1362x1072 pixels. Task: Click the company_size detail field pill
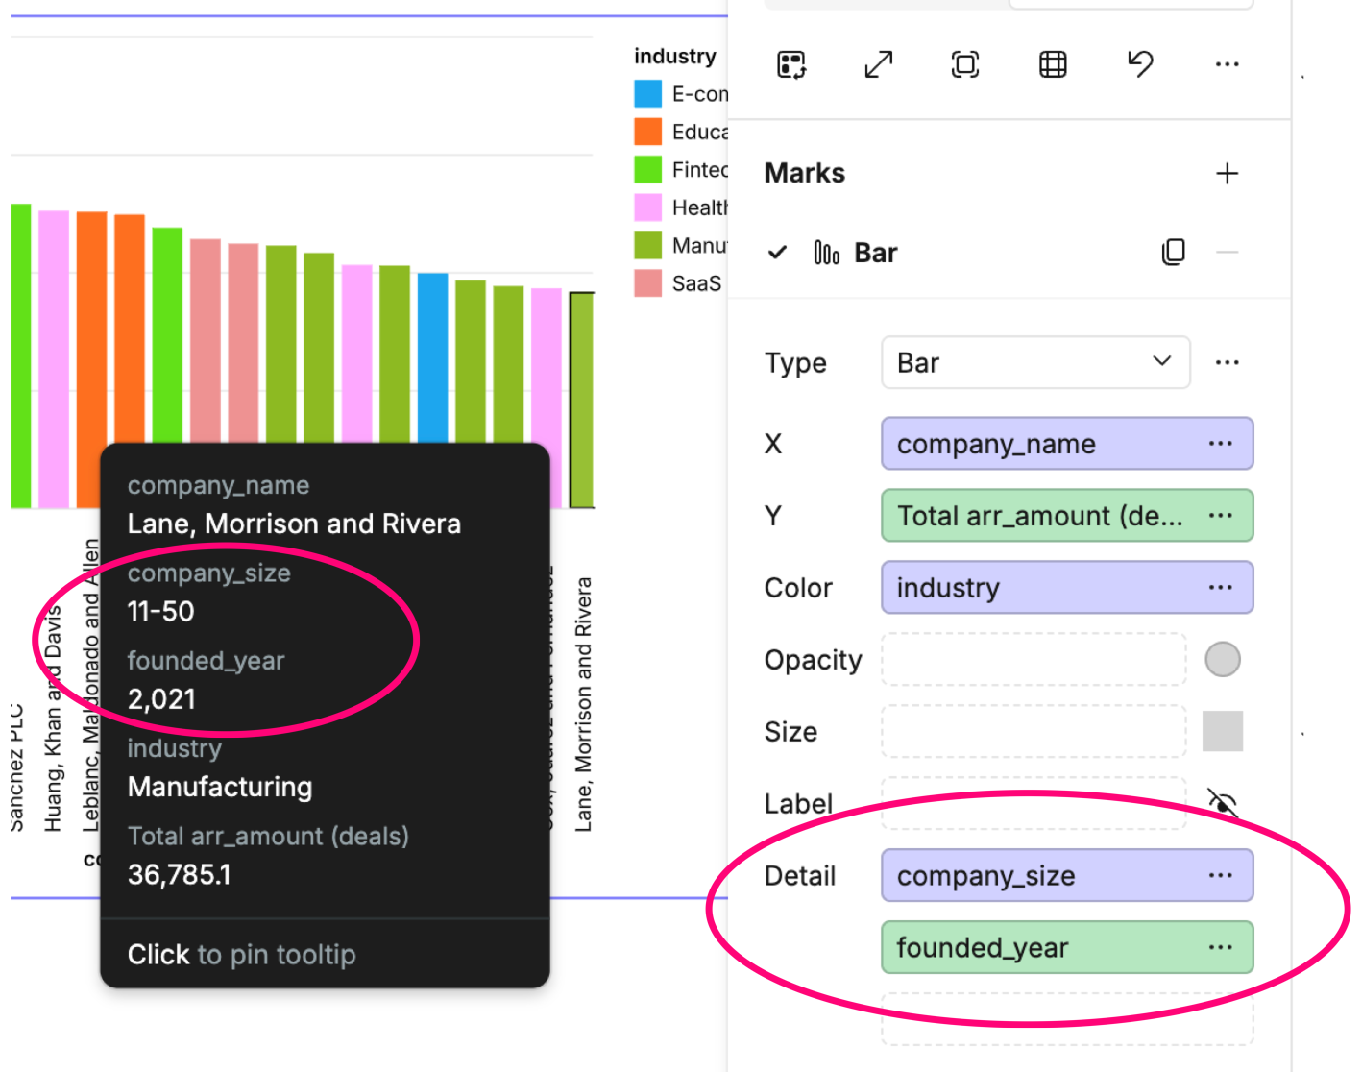[x=1037, y=876]
